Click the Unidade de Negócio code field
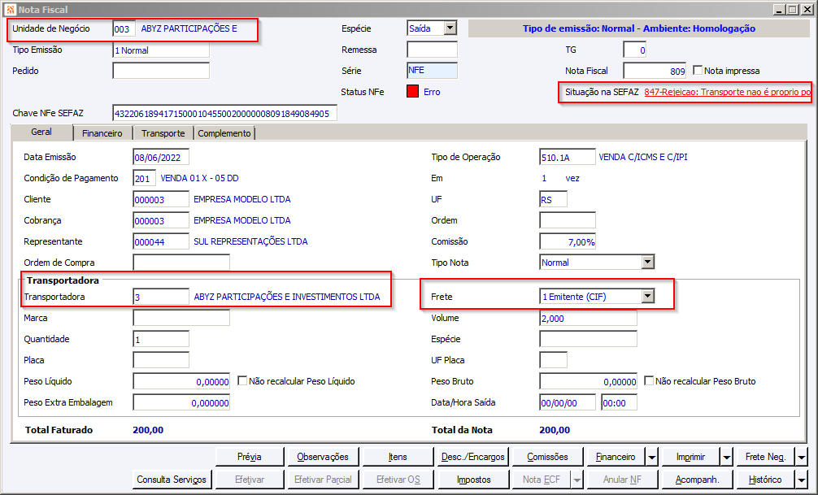This screenshot has width=818, height=495. 124,28
